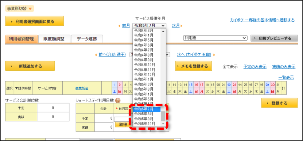Click the orange arrow next to 事業所切替

[x=30, y=9]
